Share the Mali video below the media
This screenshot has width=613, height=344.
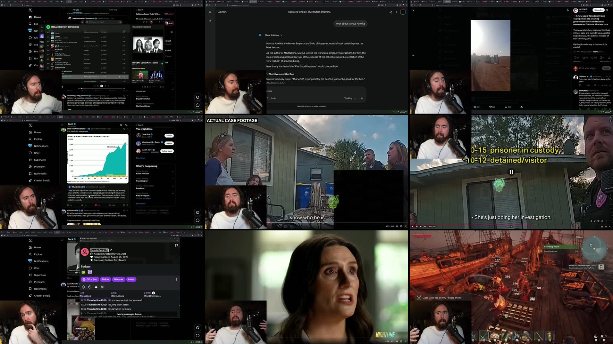(522, 107)
